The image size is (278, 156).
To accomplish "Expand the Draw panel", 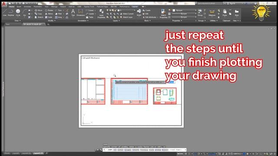I will click(17, 21).
